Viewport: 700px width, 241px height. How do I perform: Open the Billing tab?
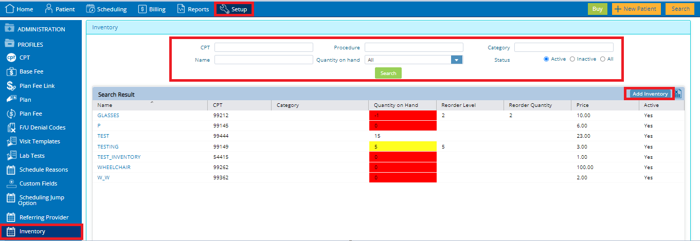coord(152,9)
